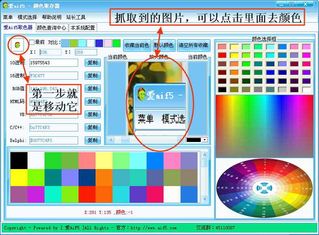This screenshot has width=319, height=235.
Task: Pick the bright green swatch in 对比 row
Action: pyautogui.click(x=116, y=43)
